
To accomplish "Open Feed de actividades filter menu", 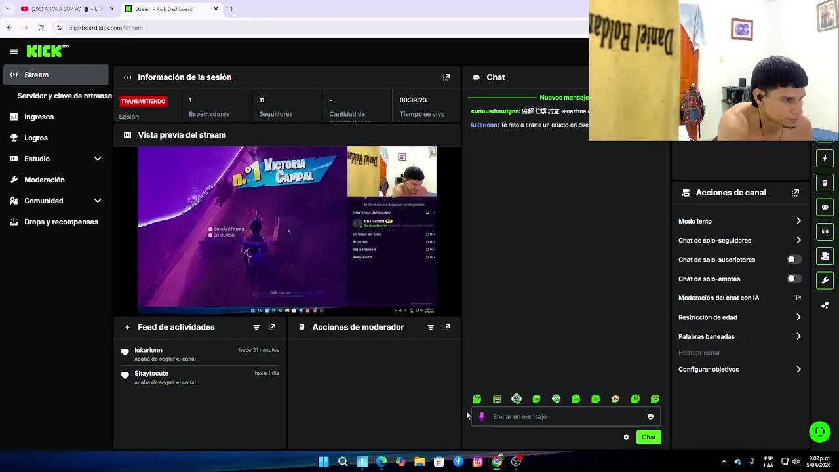I will pos(256,327).
